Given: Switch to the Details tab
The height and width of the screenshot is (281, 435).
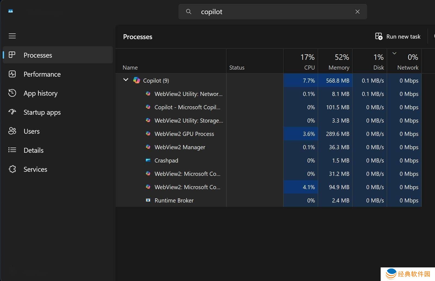Looking at the screenshot, I should click(x=33, y=150).
